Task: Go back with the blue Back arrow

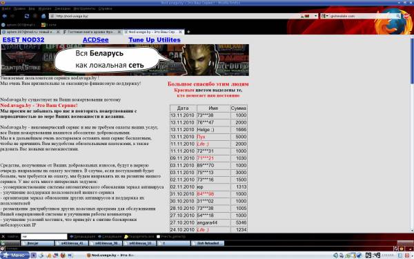Action: (x=5, y=16)
